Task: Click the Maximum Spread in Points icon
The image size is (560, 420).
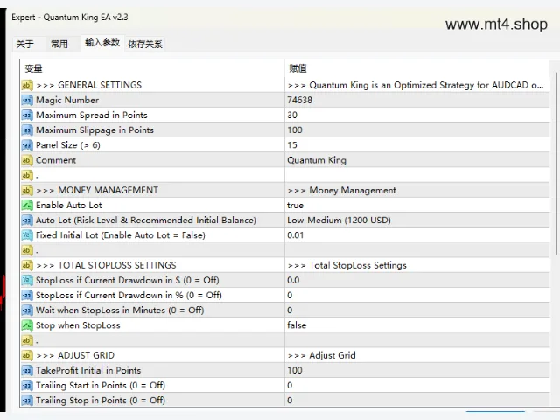Action: 27,115
